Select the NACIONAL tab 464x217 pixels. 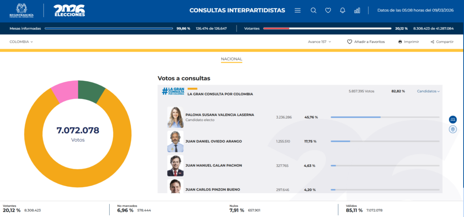click(232, 59)
